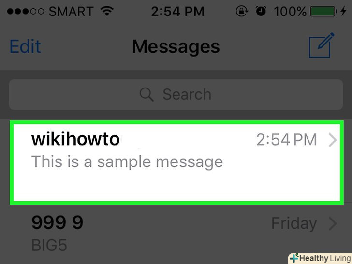Image resolution: width=352 pixels, height=264 pixels.
Task: Open the wikihowto conversation
Action: tap(176, 162)
